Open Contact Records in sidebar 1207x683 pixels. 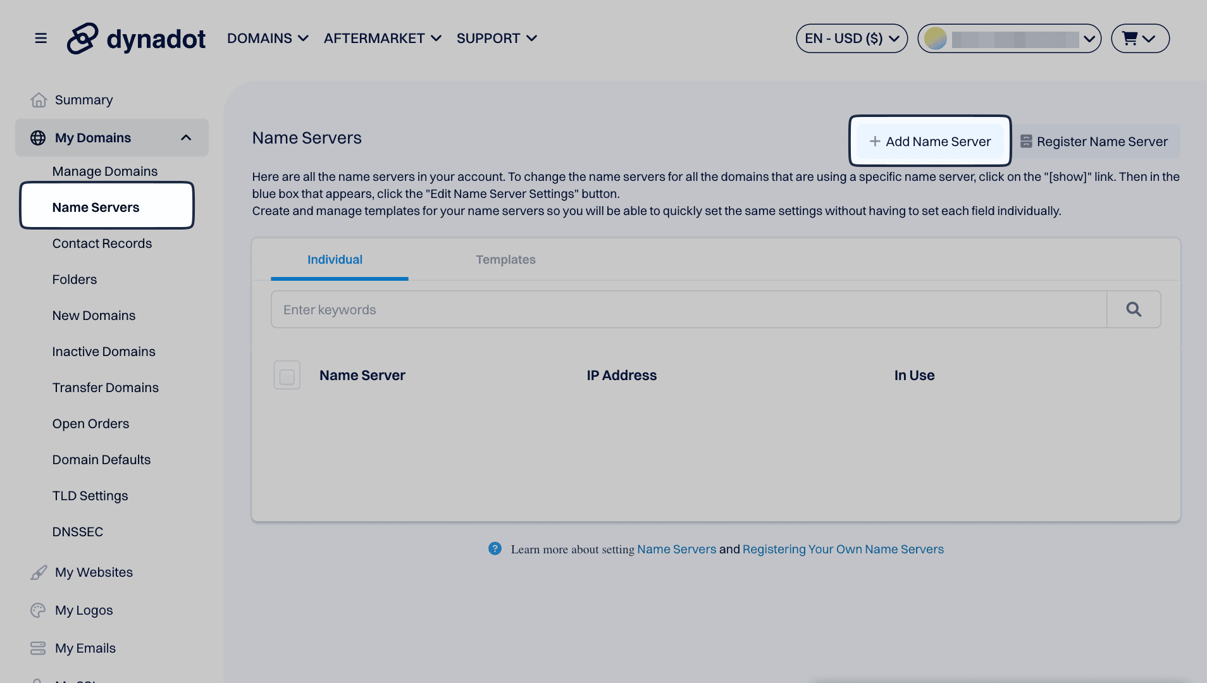click(x=102, y=243)
